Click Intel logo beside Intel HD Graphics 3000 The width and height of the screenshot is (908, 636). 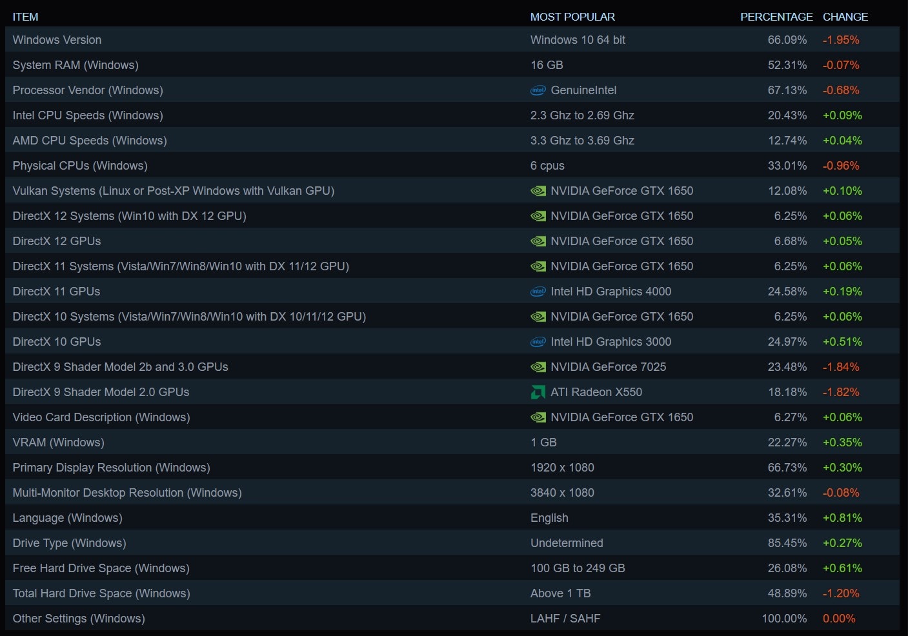(538, 342)
